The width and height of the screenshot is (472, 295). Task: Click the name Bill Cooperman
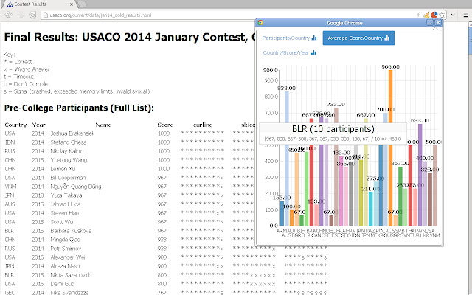[x=68, y=178]
